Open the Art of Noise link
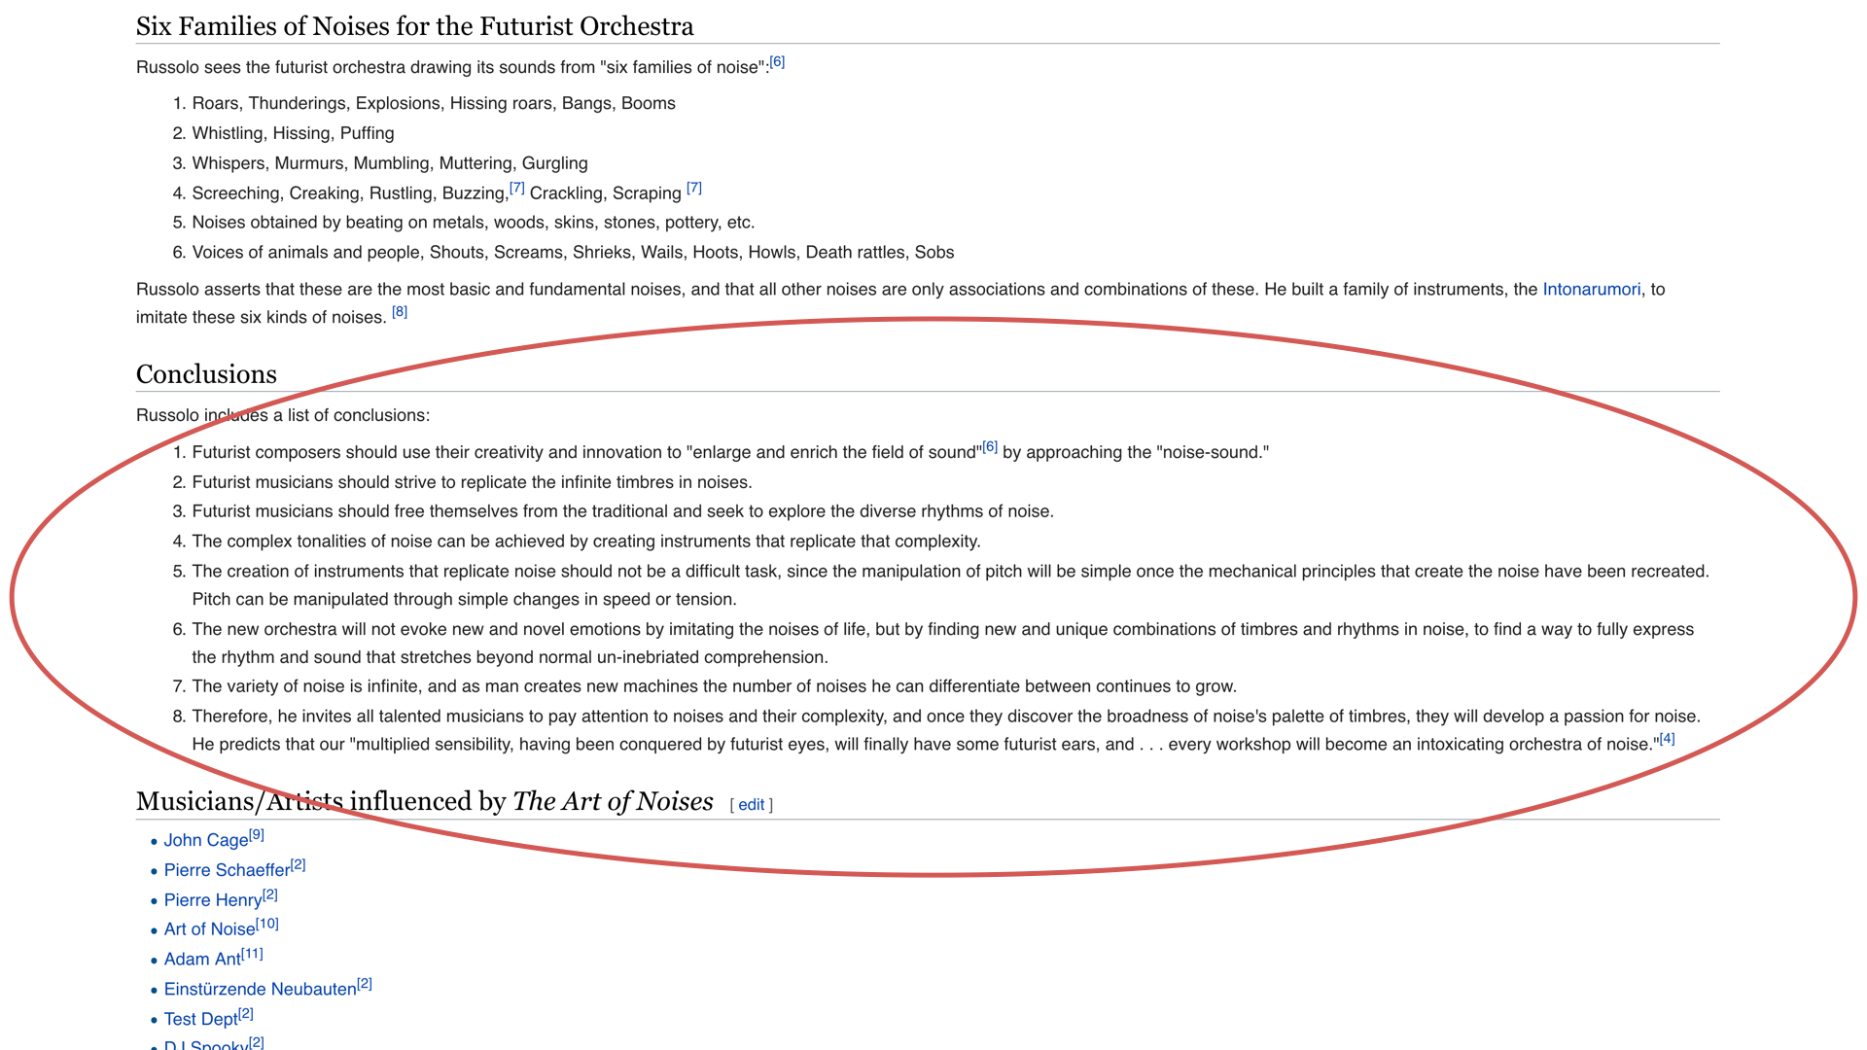The width and height of the screenshot is (1867, 1050). pos(209,929)
